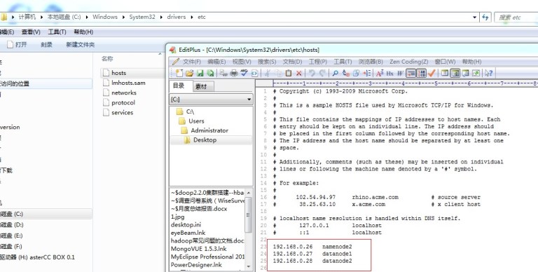This screenshot has height=272, width=538.
Task: Click the Replace icon in EditPlus toolbar
Action: (346, 73)
